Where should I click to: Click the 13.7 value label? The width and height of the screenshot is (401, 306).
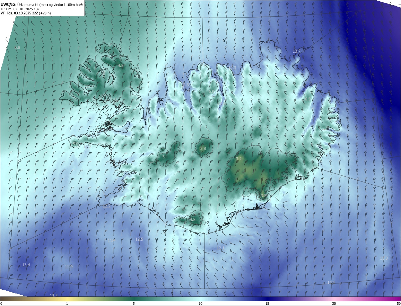pos(297,51)
